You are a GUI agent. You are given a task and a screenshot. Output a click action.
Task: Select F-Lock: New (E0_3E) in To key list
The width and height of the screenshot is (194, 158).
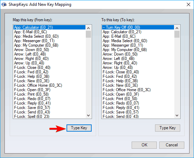(x=138, y=85)
